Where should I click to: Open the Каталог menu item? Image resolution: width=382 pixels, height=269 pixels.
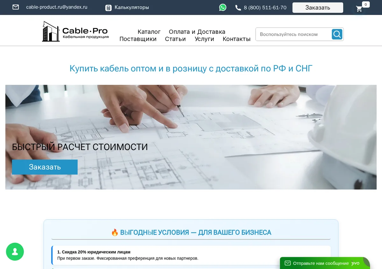[x=149, y=32]
